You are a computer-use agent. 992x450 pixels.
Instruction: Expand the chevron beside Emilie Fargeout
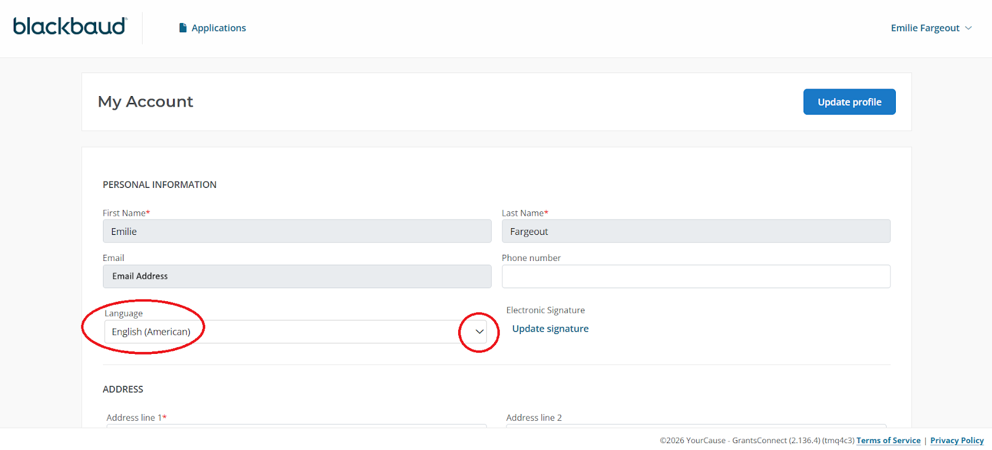click(x=968, y=28)
